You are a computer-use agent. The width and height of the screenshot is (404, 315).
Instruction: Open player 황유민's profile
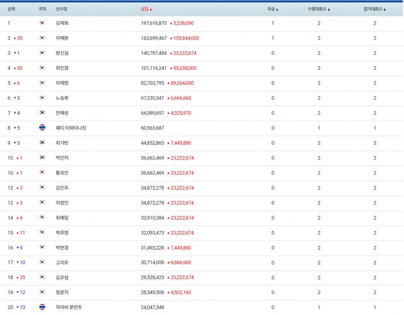tap(62, 172)
